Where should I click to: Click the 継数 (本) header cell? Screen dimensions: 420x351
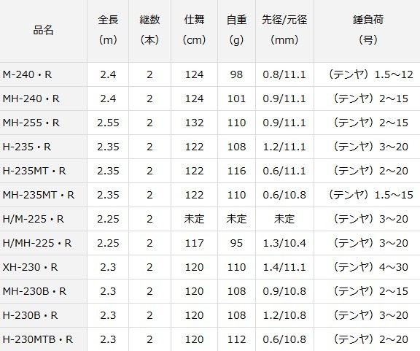pyautogui.click(x=149, y=31)
